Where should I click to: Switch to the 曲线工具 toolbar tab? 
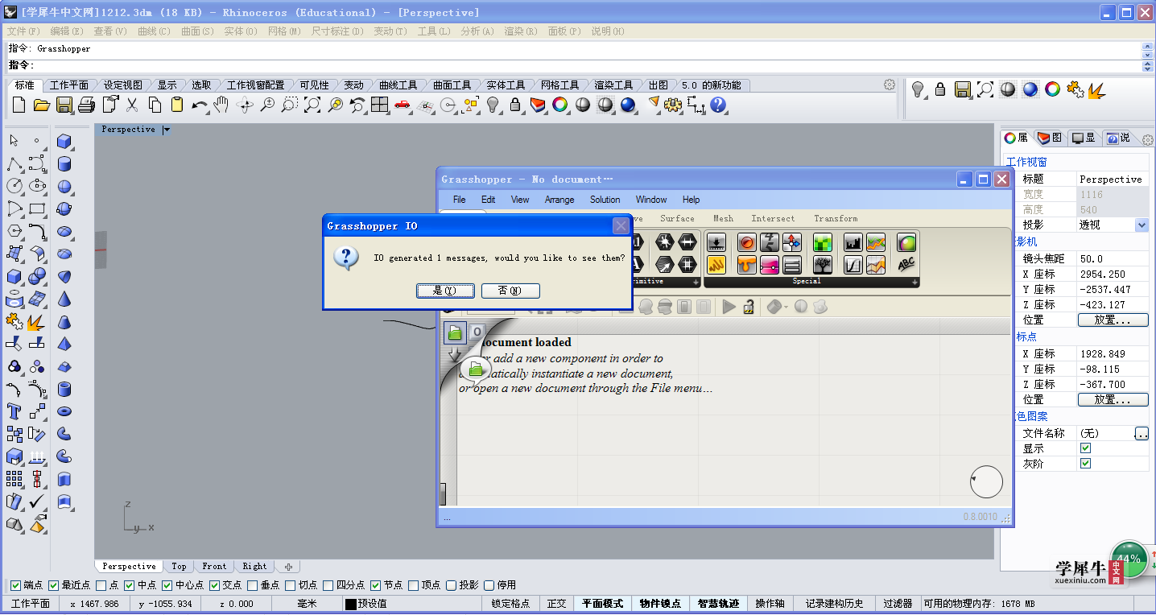398,85
